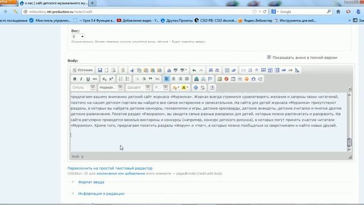
Task: Click Переключить на простой текстовый редактор link
Action: [x=110, y=168]
